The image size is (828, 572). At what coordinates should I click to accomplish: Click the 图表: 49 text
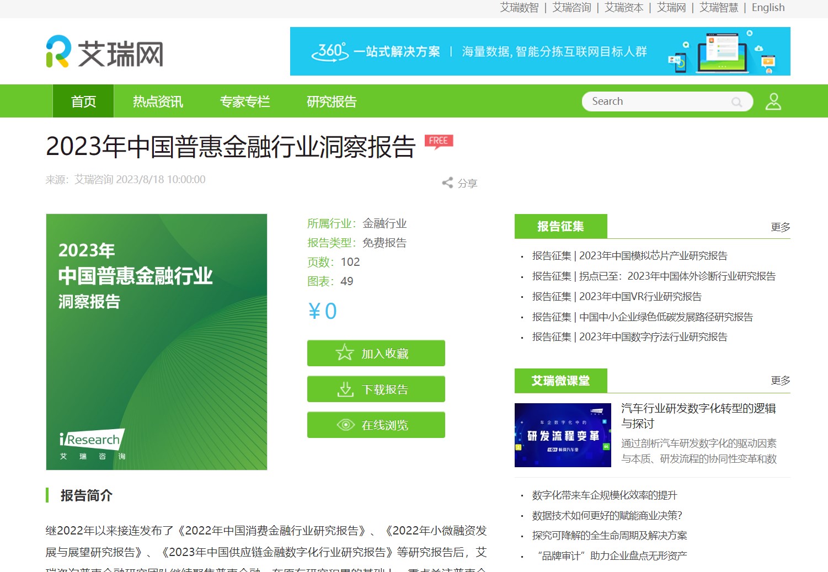[330, 281]
